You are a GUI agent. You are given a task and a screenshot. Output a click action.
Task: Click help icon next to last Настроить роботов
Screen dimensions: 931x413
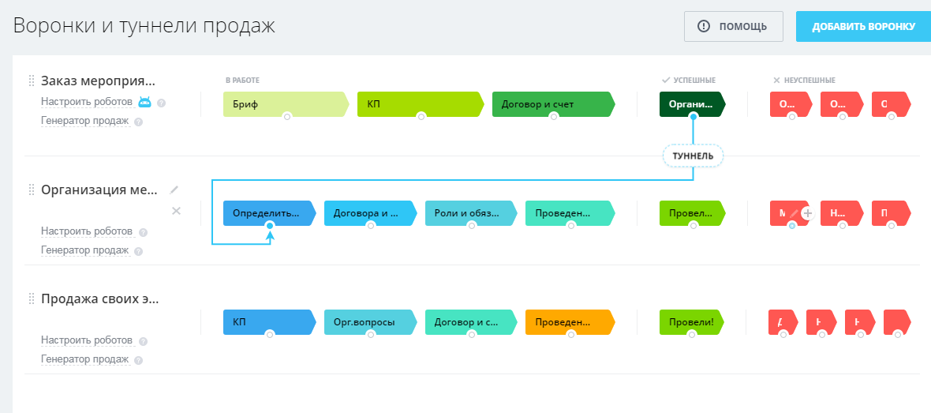pyautogui.click(x=143, y=342)
